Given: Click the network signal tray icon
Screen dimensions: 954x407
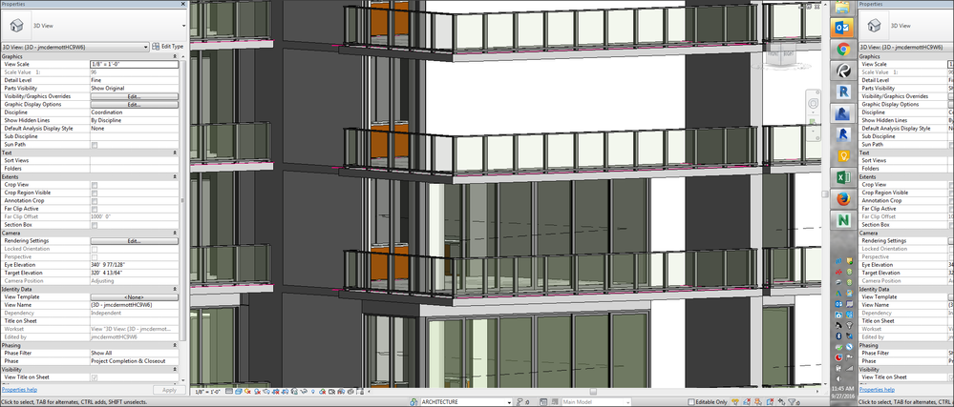Looking at the screenshot, I should point(849,368).
